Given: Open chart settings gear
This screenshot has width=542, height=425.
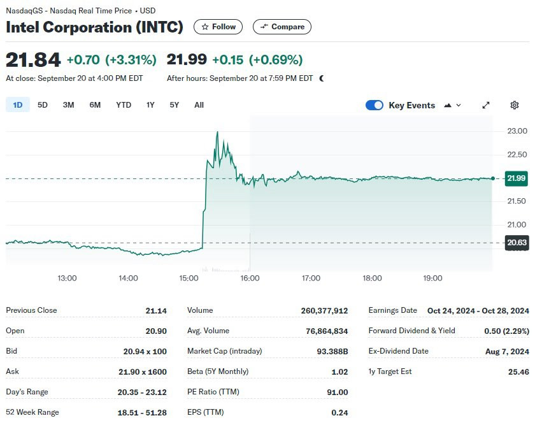Looking at the screenshot, I should point(515,105).
